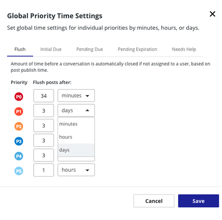Switch to the Pending Due tab

tap(90, 49)
